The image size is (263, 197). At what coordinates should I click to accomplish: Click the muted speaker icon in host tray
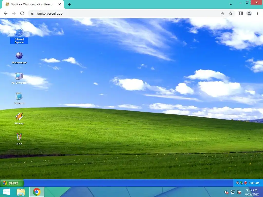click(227, 192)
